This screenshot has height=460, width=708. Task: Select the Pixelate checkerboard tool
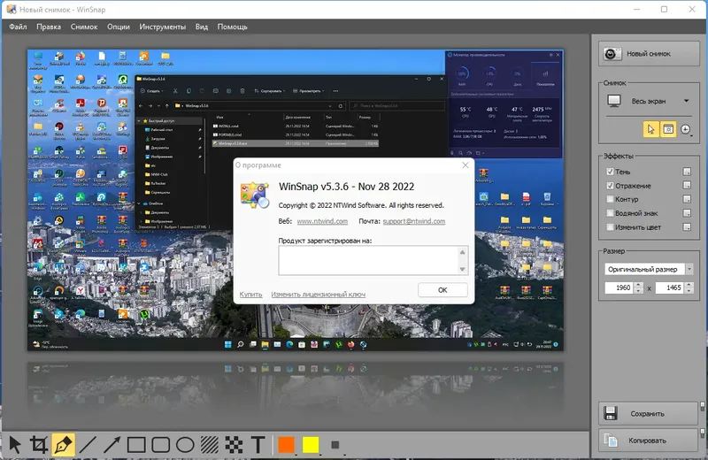click(234, 445)
